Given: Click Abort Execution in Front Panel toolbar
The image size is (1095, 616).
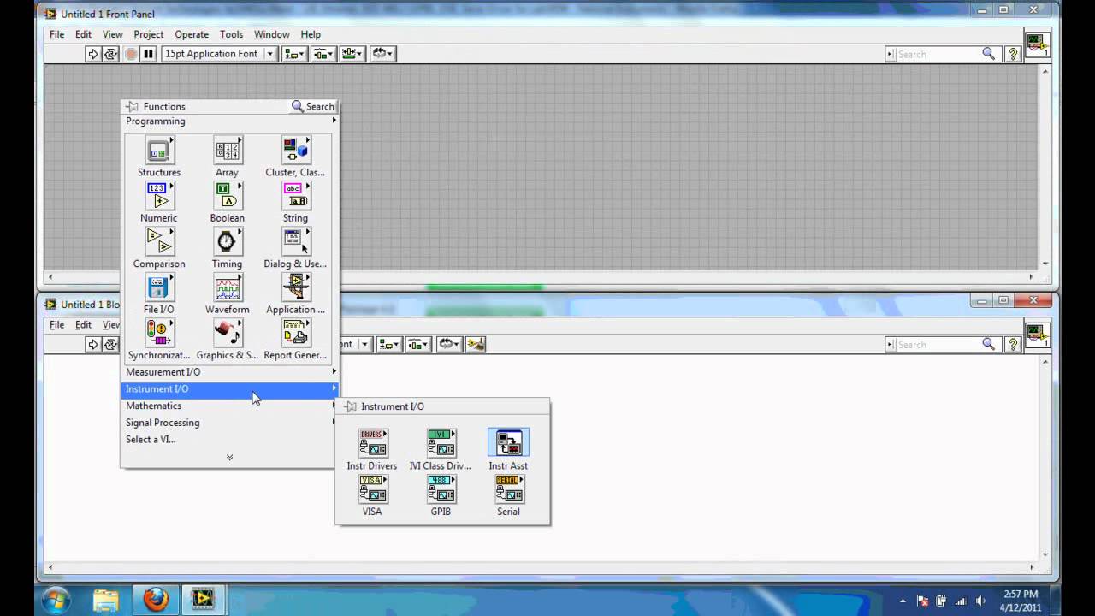Looking at the screenshot, I should [x=131, y=54].
